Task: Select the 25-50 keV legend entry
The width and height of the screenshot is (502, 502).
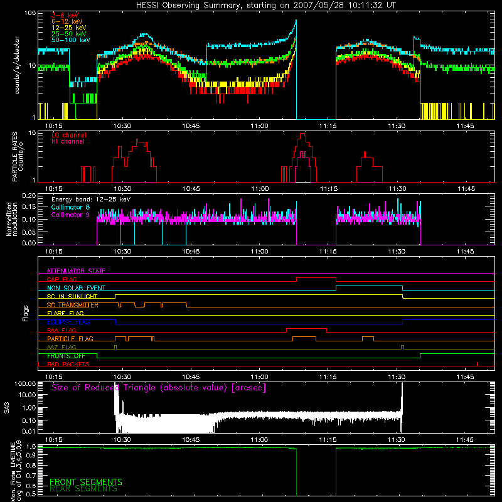Action: [x=69, y=34]
